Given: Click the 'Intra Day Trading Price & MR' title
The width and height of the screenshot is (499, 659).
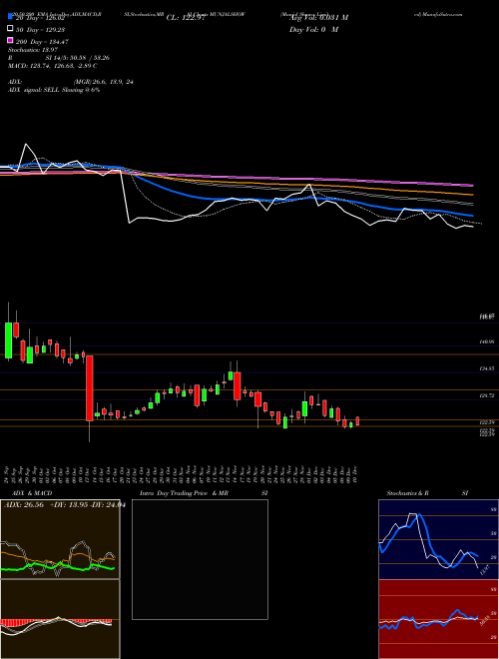Looking at the screenshot, I should click(184, 493).
